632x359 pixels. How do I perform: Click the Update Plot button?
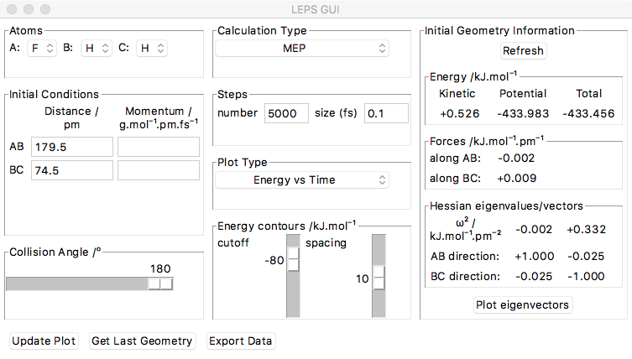tap(44, 341)
